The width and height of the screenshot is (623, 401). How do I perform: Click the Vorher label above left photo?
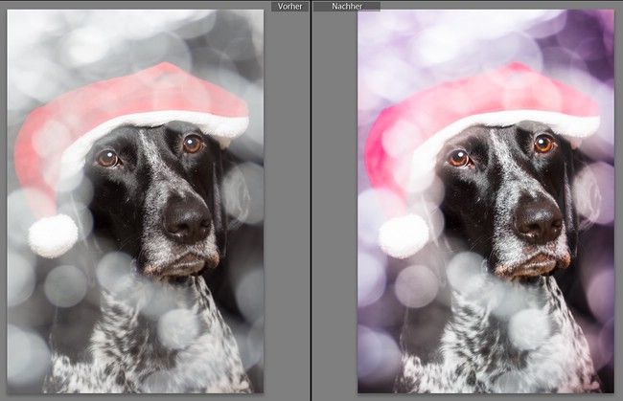tap(289, 7)
